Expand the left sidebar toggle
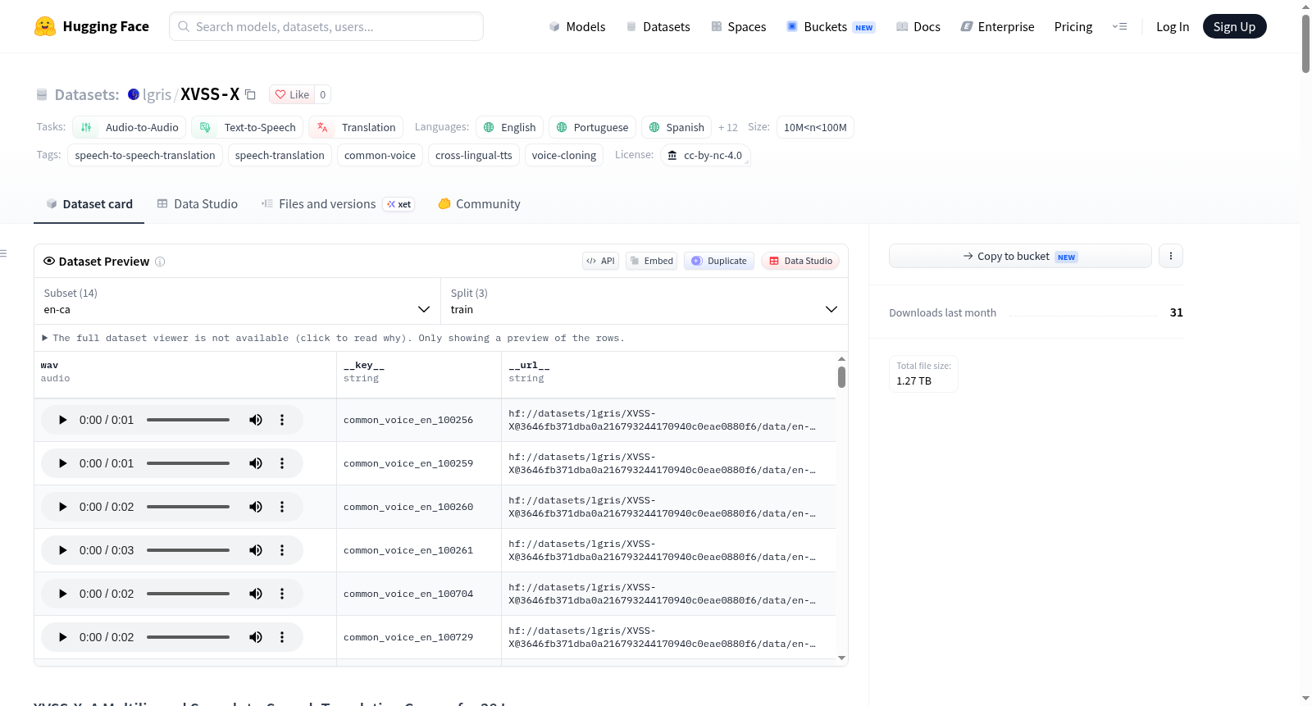The width and height of the screenshot is (1312, 706). pos(3,253)
